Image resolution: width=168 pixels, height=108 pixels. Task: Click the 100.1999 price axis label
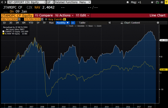coord(163,40)
